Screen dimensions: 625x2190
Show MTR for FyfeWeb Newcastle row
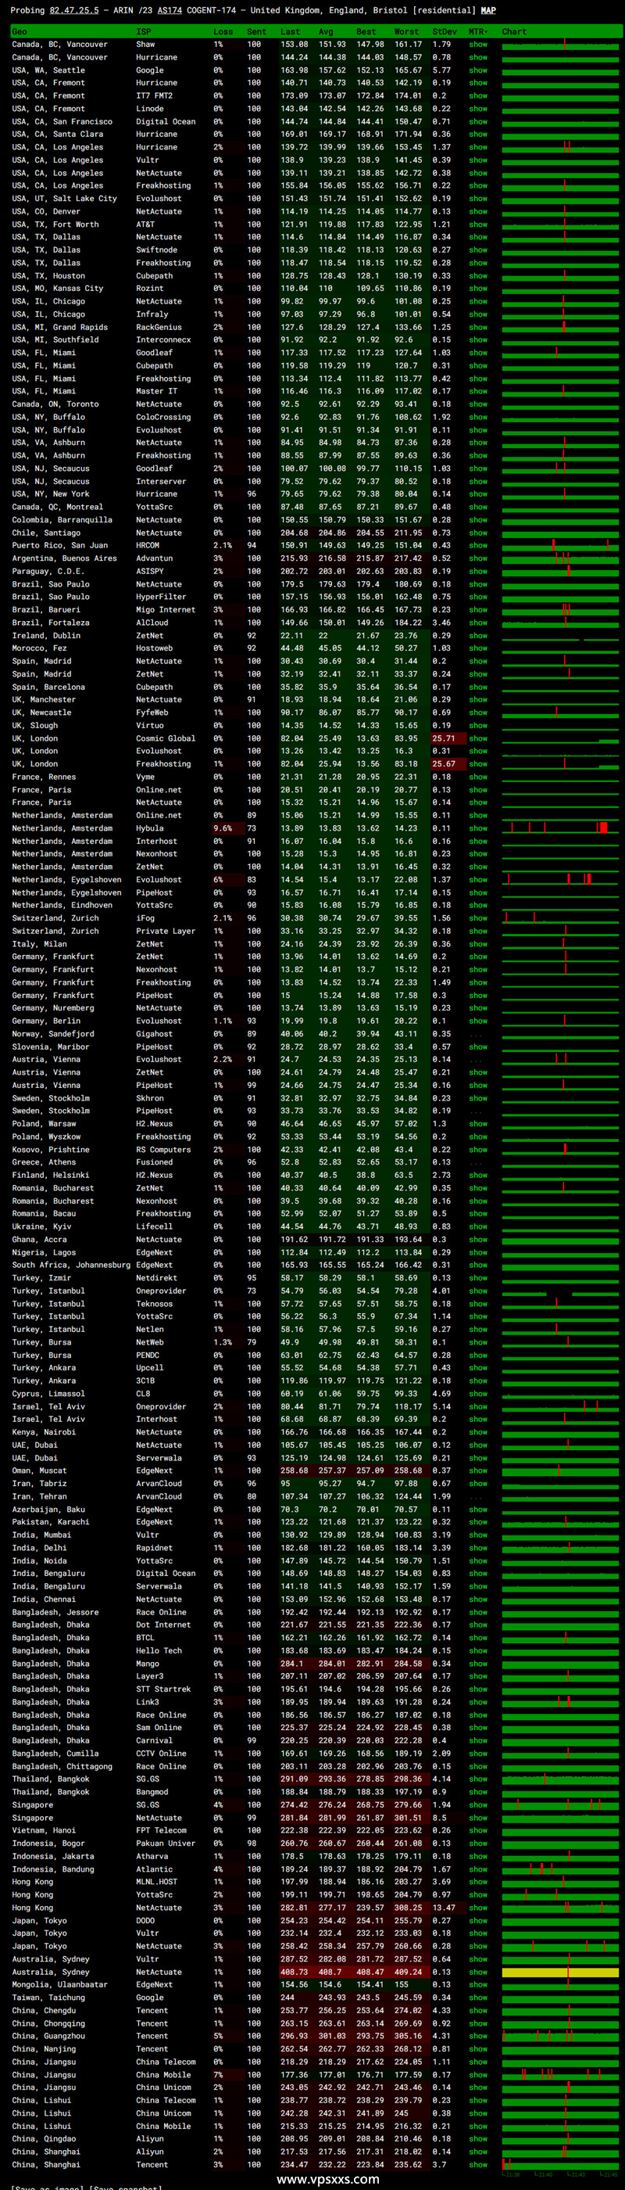coord(478,713)
